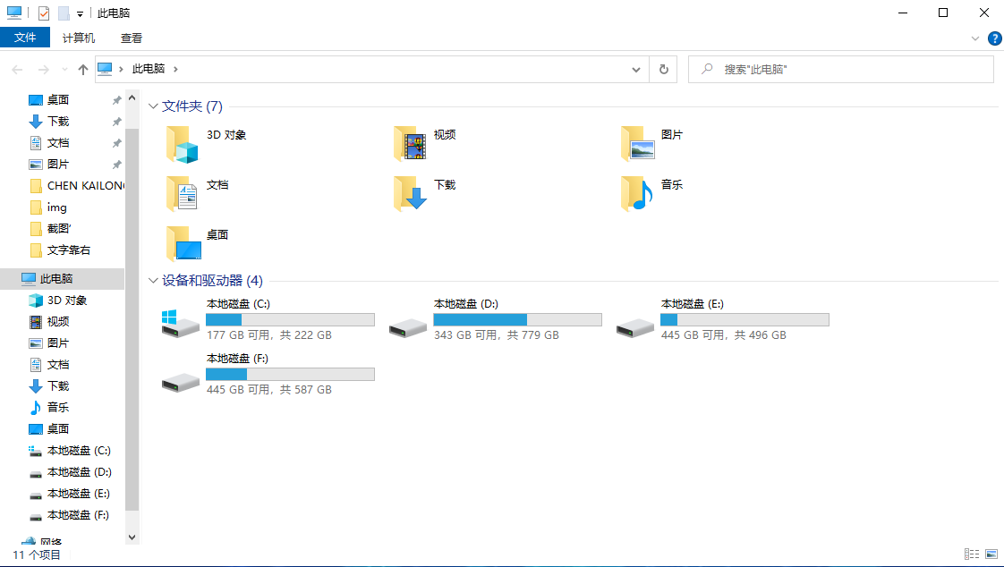1004x567 pixels.
Task: Open the address bar history dropdown
Action: (x=636, y=69)
